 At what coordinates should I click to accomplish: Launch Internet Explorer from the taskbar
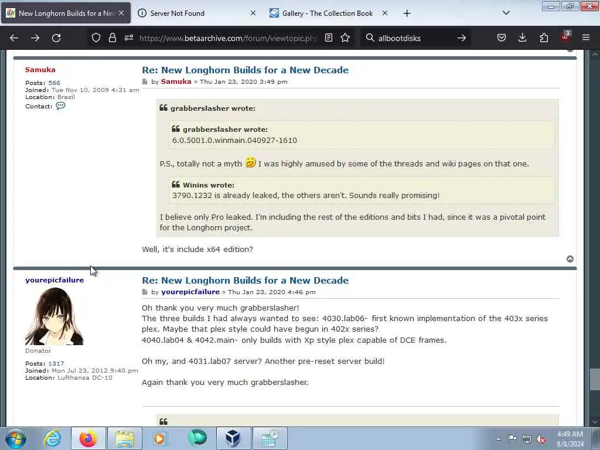coord(52,438)
